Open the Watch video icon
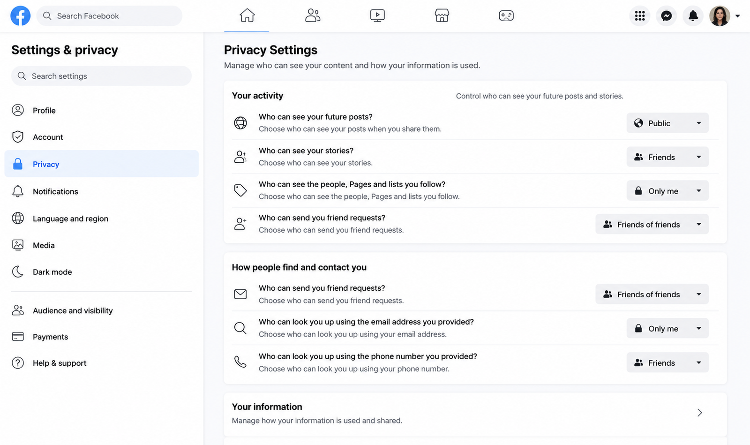The width and height of the screenshot is (750, 445). pos(377,15)
